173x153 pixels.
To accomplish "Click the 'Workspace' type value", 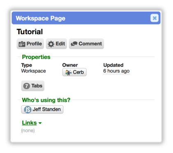I will click(x=33, y=71).
